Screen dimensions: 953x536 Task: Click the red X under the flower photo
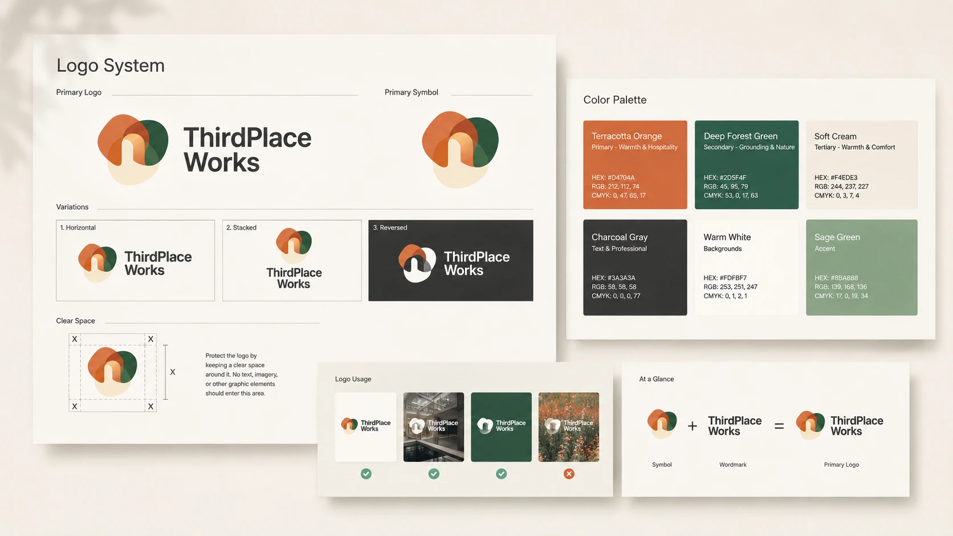(569, 473)
